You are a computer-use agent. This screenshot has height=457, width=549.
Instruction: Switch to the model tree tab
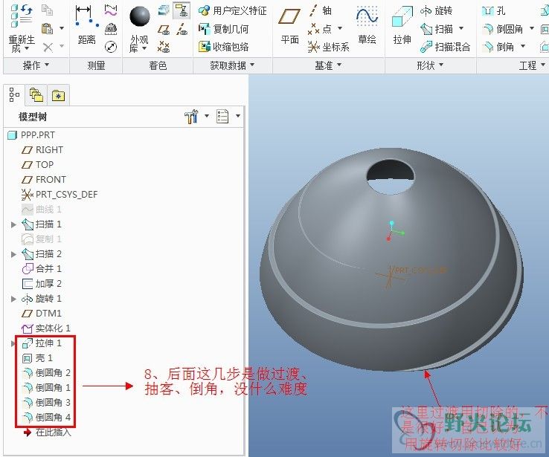pyautogui.click(x=14, y=95)
